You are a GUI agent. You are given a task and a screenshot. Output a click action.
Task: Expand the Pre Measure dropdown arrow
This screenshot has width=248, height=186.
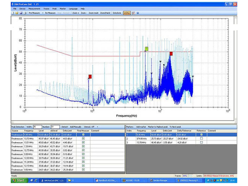pos(43,13)
